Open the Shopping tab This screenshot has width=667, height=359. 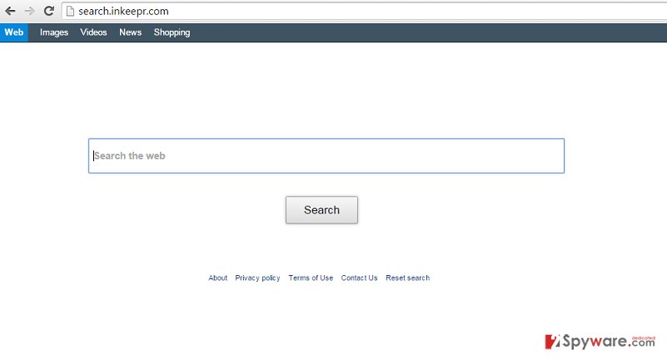[x=172, y=32]
